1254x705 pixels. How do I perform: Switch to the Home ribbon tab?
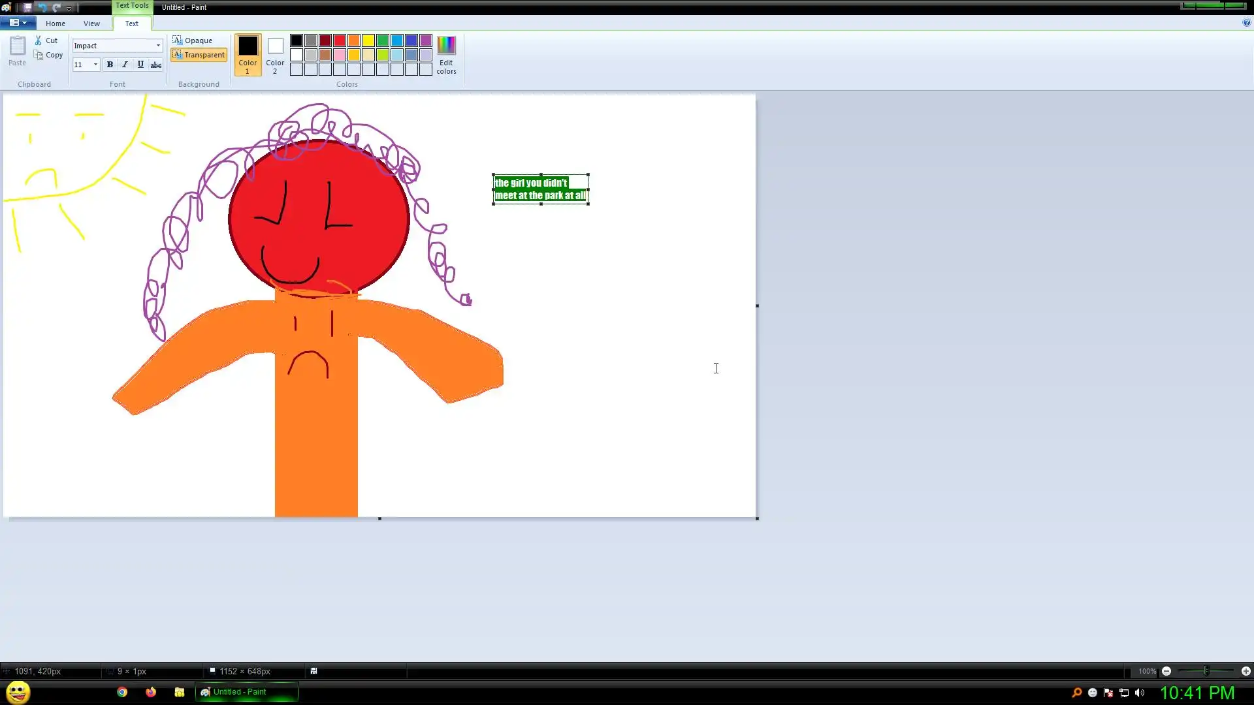(56, 23)
